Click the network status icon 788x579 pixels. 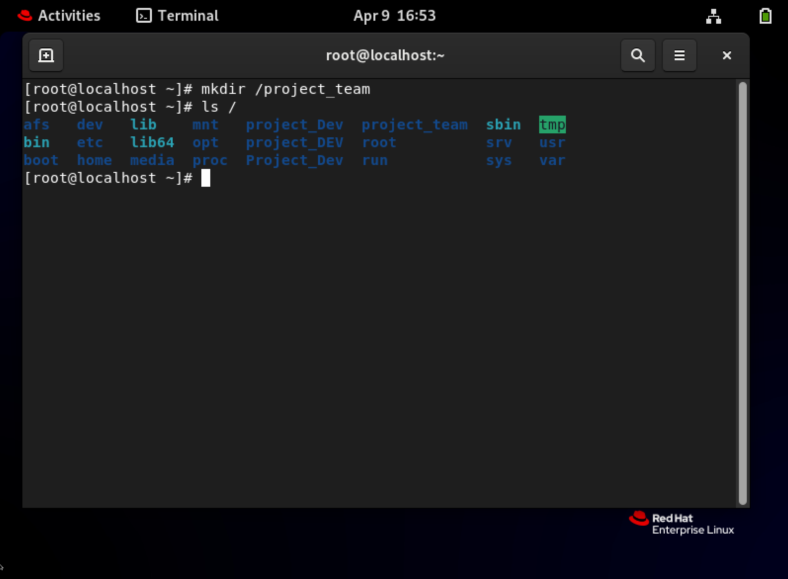coord(713,16)
